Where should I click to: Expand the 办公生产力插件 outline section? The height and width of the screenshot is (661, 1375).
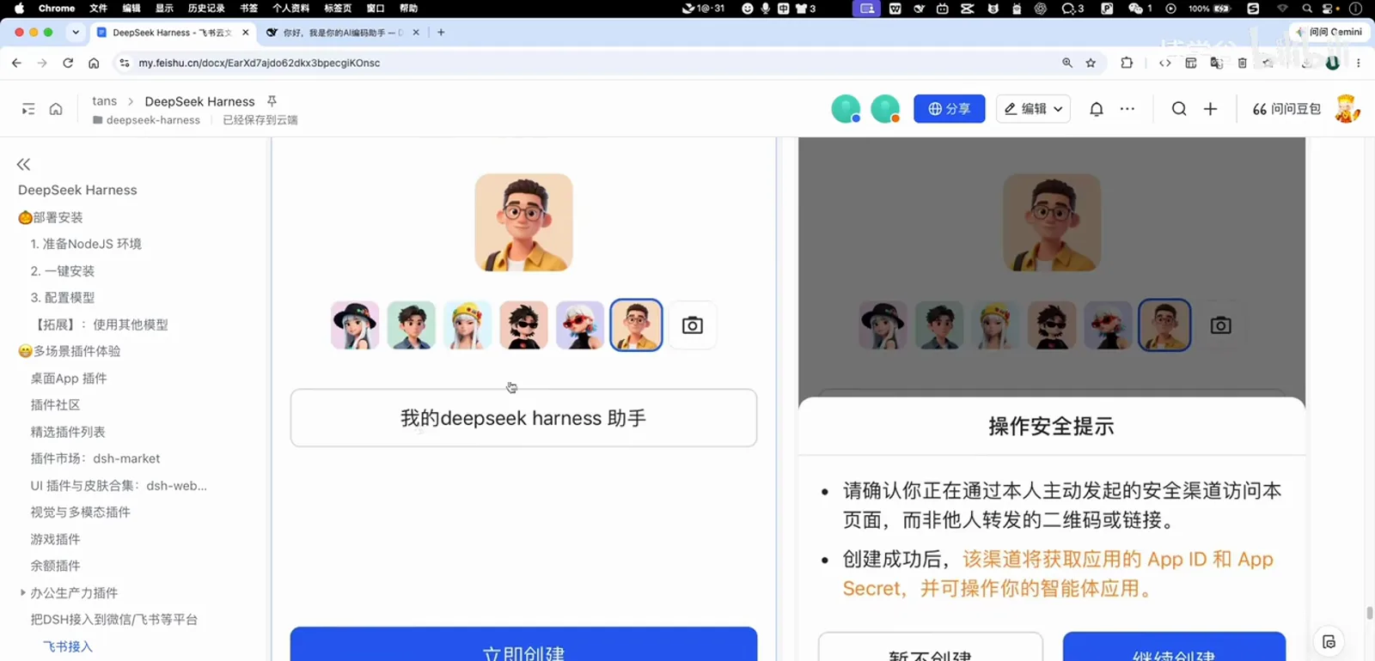coord(22,592)
